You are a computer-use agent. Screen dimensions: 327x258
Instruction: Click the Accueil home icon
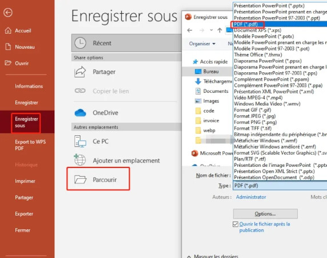pyautogui.click(x=8, y=30)
